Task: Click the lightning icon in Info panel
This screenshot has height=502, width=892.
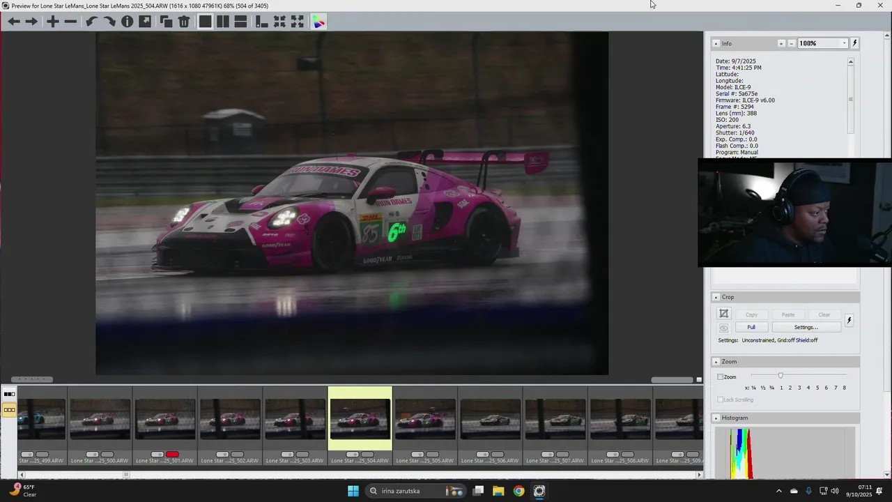Action: click(x=854, y=43)
